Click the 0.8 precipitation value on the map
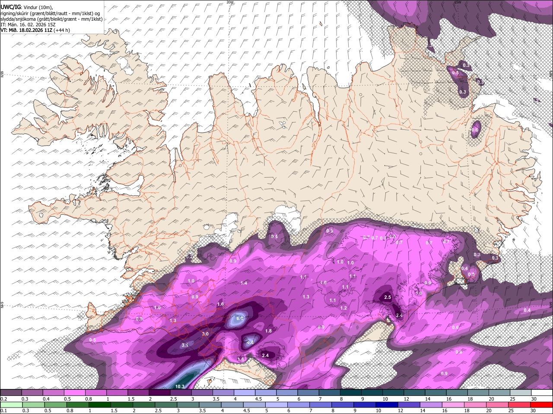This screenshot has width=553, height=414. point(458,352)
